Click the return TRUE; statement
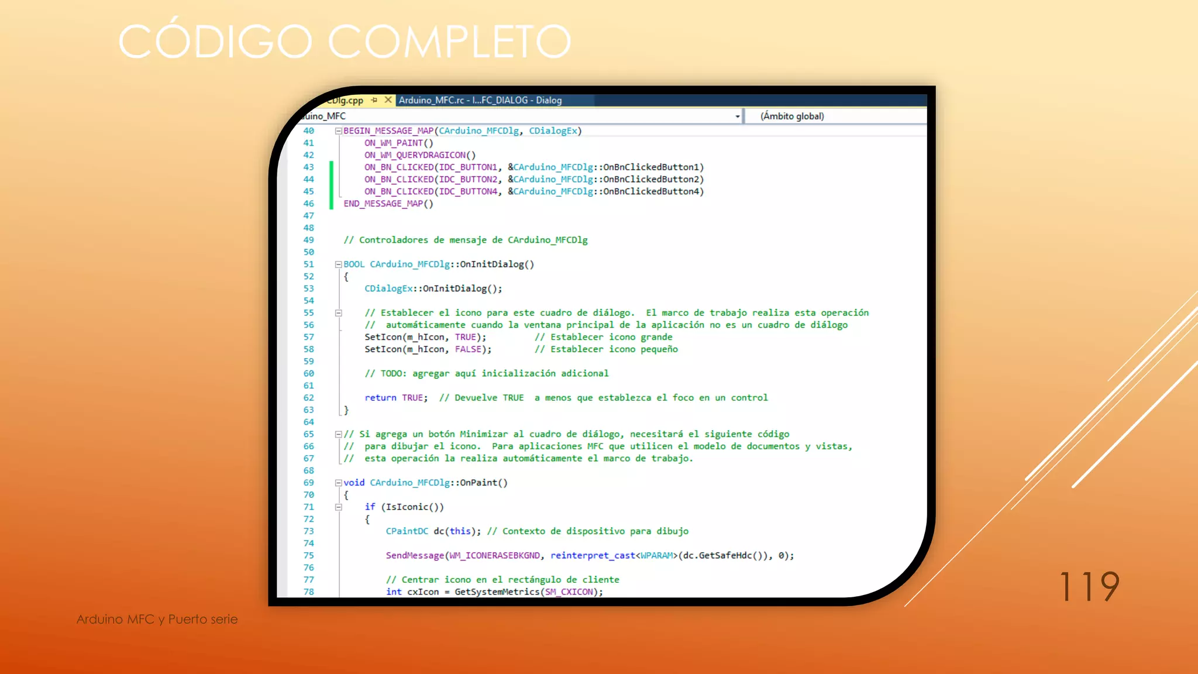The image size is (1198, 674). [396, 398]
